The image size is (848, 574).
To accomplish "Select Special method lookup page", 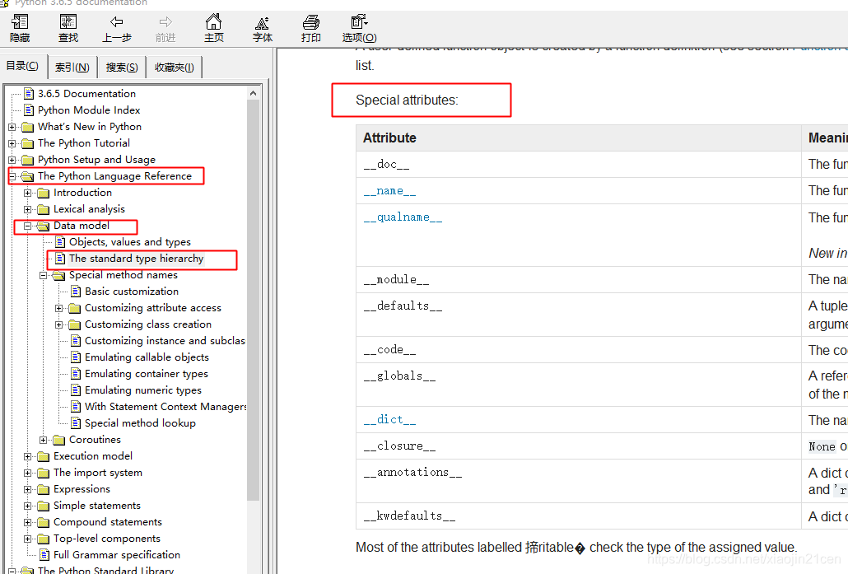I will coord(140,423).
